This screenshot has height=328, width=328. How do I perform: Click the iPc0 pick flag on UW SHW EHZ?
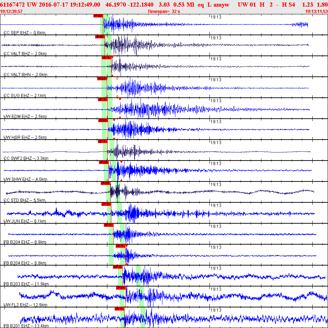(104, 162)
